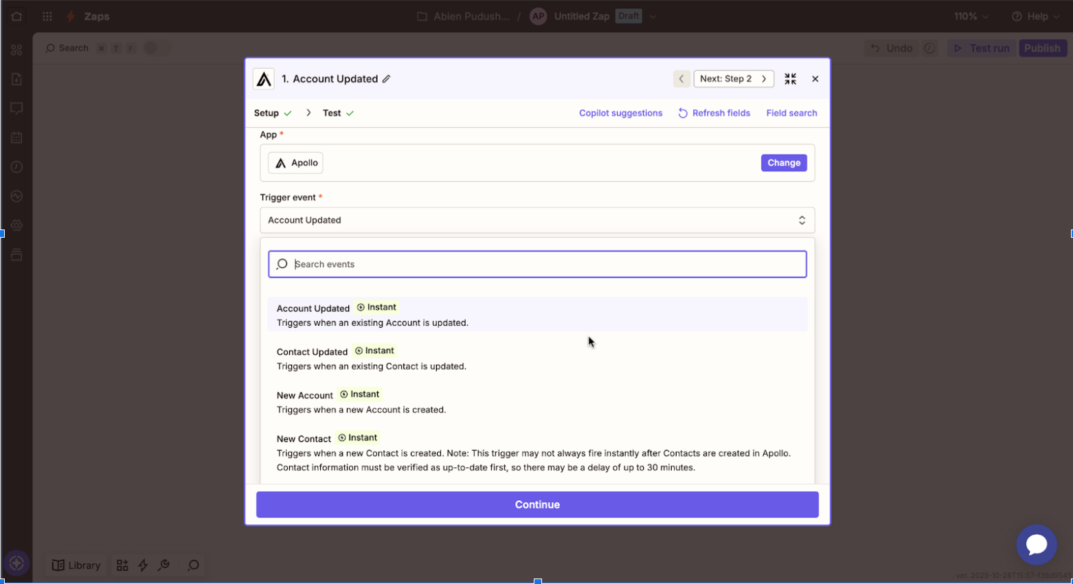Focus the Search events input field
The height and width of the screenshot is (584, 1073).
point(537,265)
